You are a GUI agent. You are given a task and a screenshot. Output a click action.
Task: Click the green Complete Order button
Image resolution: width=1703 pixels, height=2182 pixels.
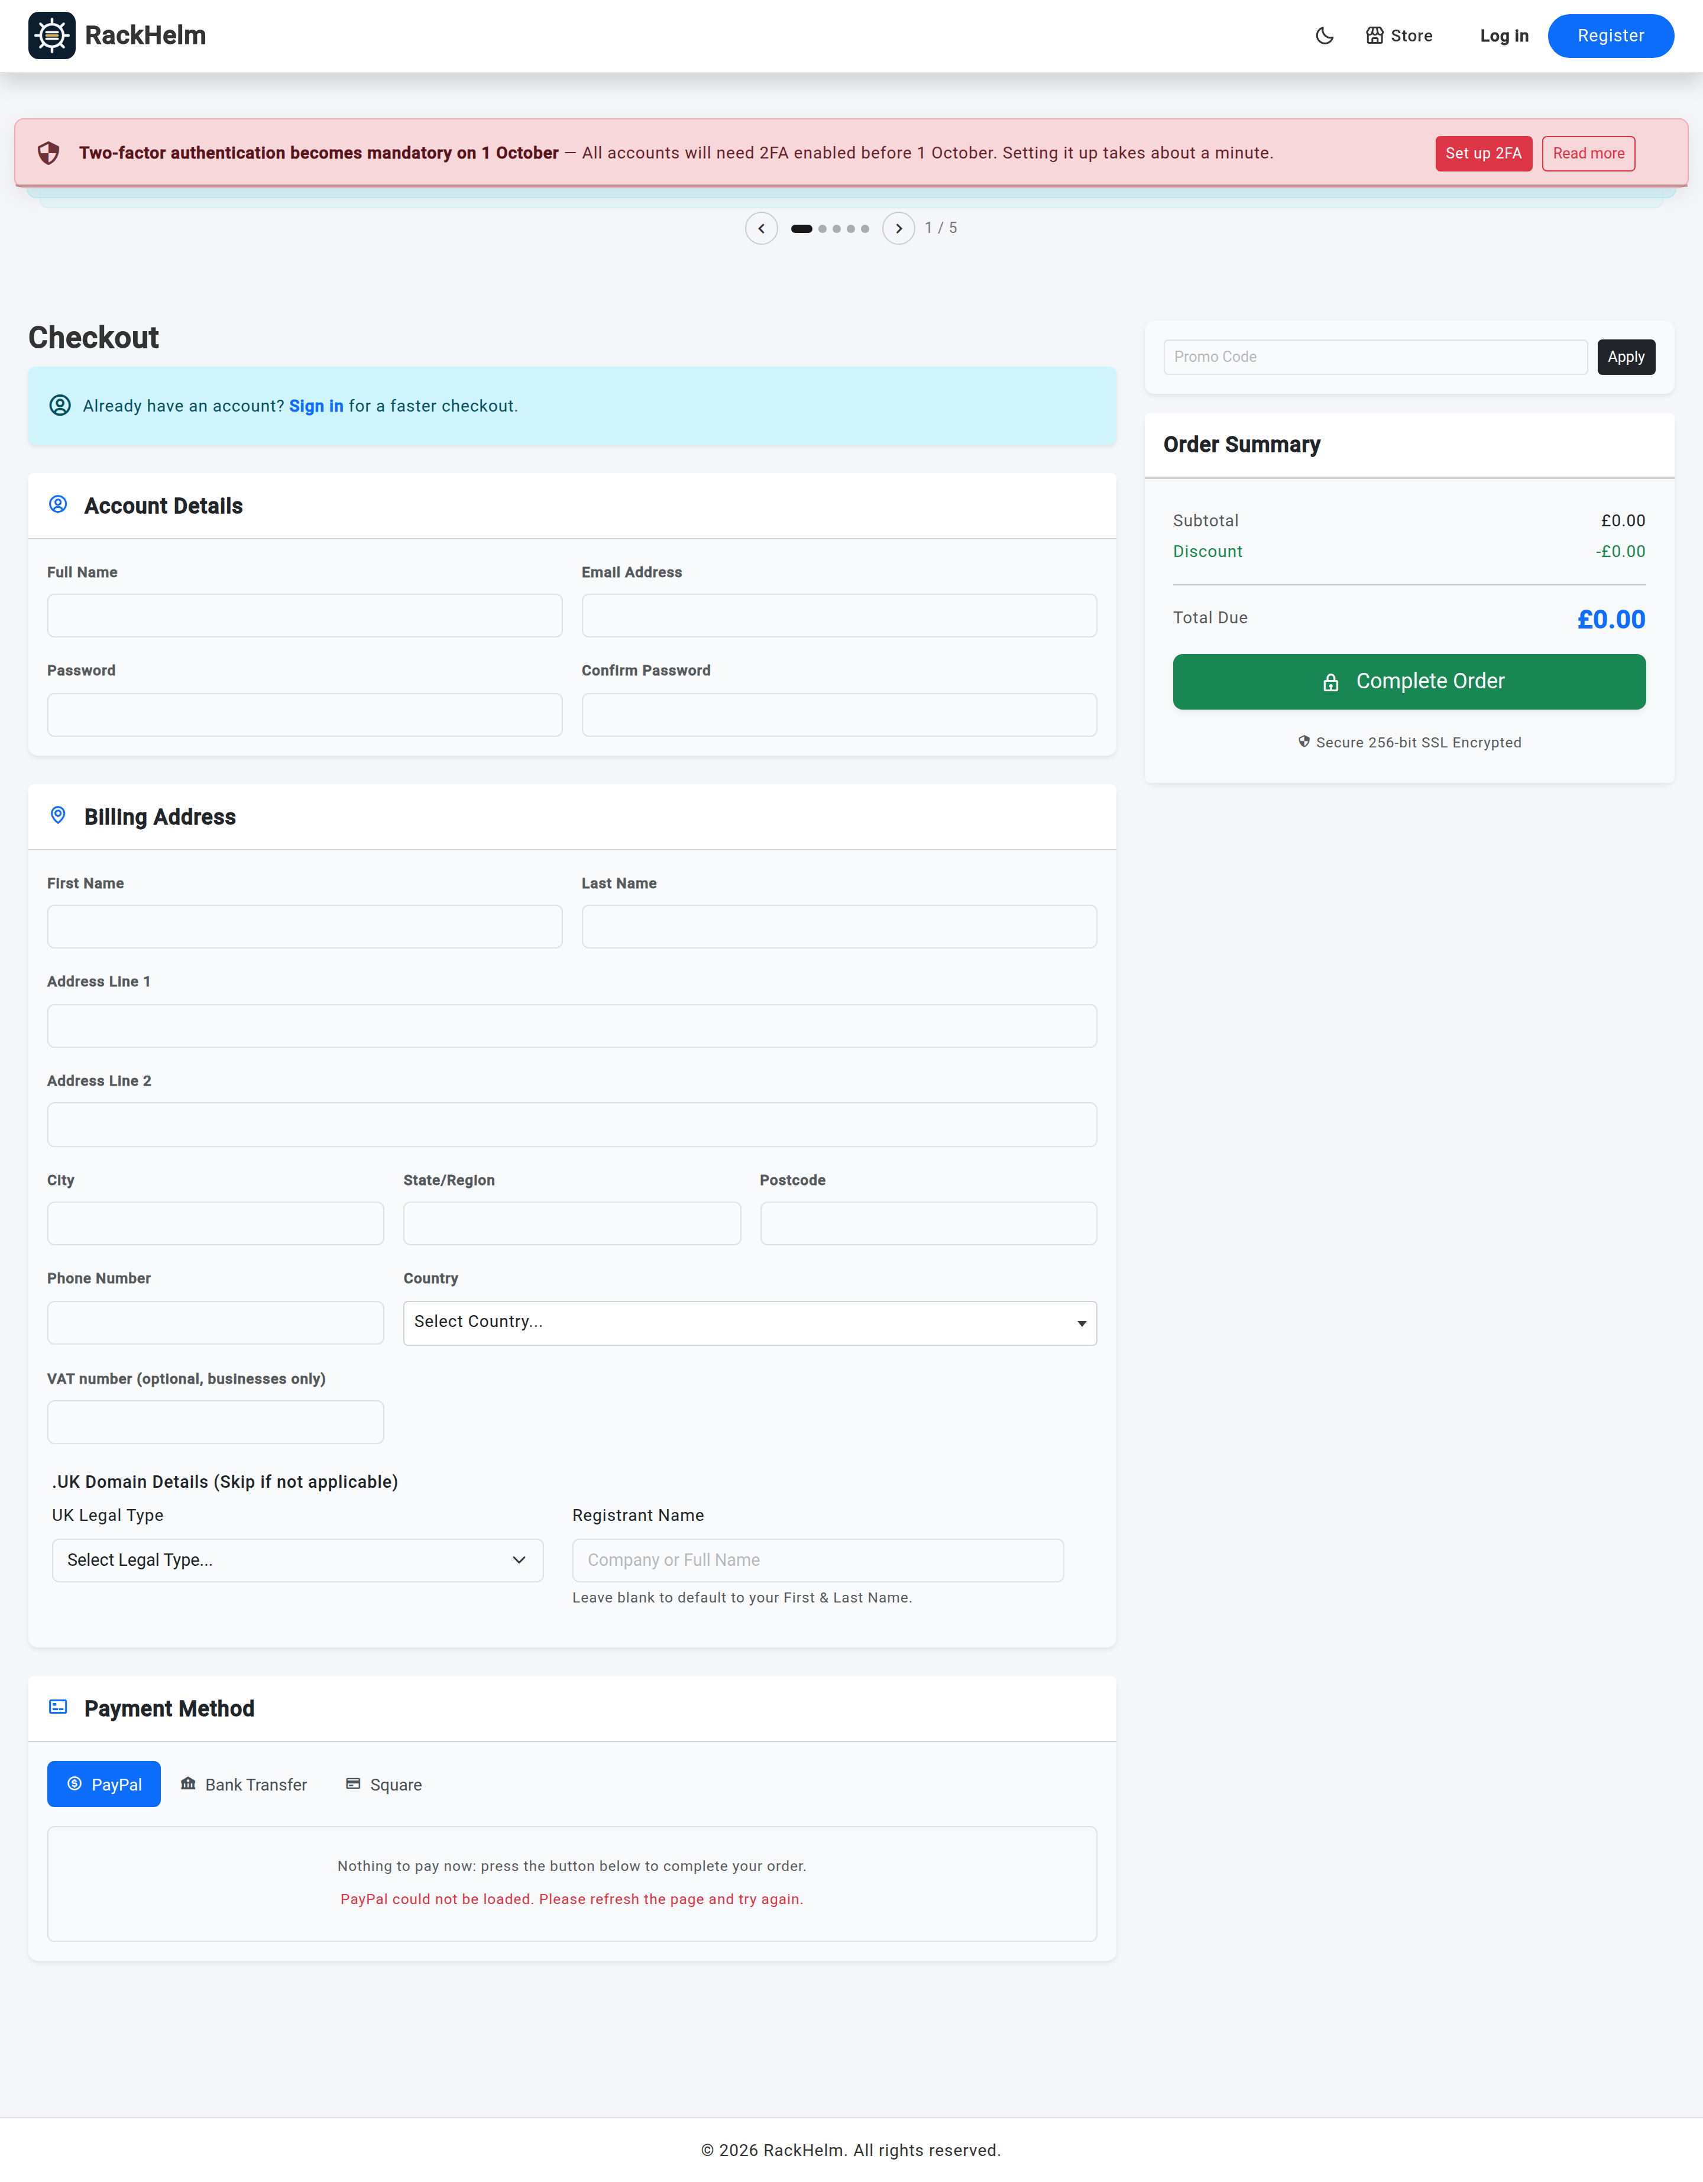[x=1409, y=681]
